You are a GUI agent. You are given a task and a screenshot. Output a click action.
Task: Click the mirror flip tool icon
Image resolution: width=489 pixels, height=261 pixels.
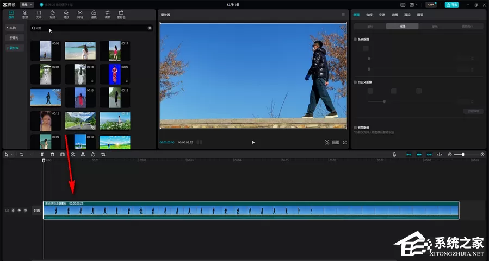pyautogui.click(x=83, y=155)
